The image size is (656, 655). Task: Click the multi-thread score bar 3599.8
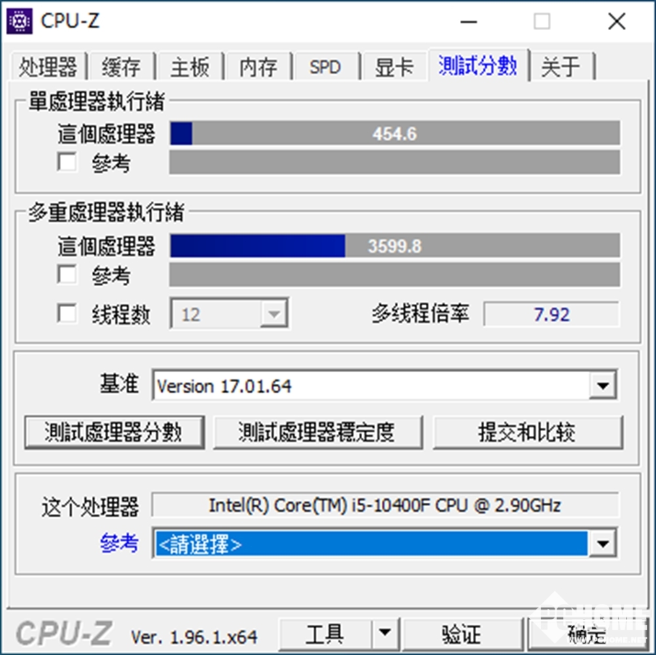(394, 245)
